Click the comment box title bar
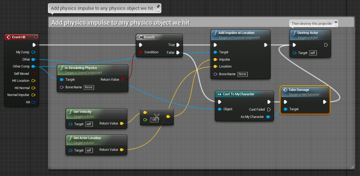The height and width of the screenshot is (176, 360). click(201, 23)
